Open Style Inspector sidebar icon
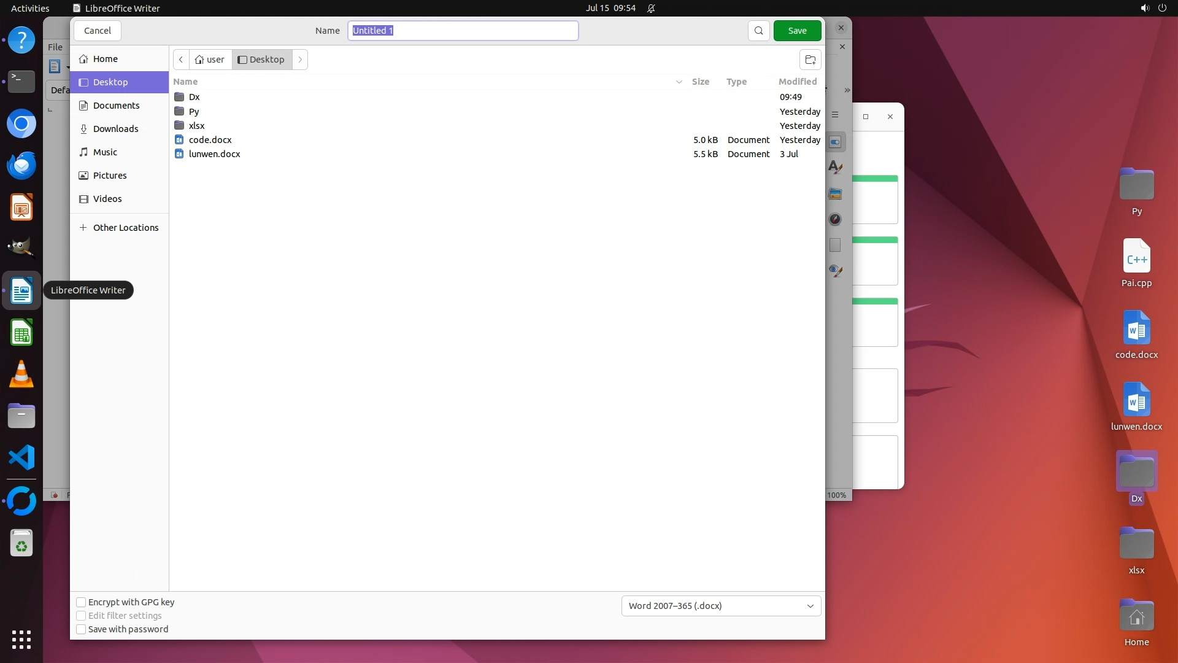 tap(835, 271)
